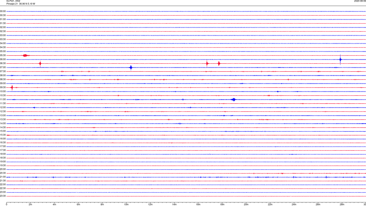Click the 06:30 red spike near 3 minutes

point(40,64)
